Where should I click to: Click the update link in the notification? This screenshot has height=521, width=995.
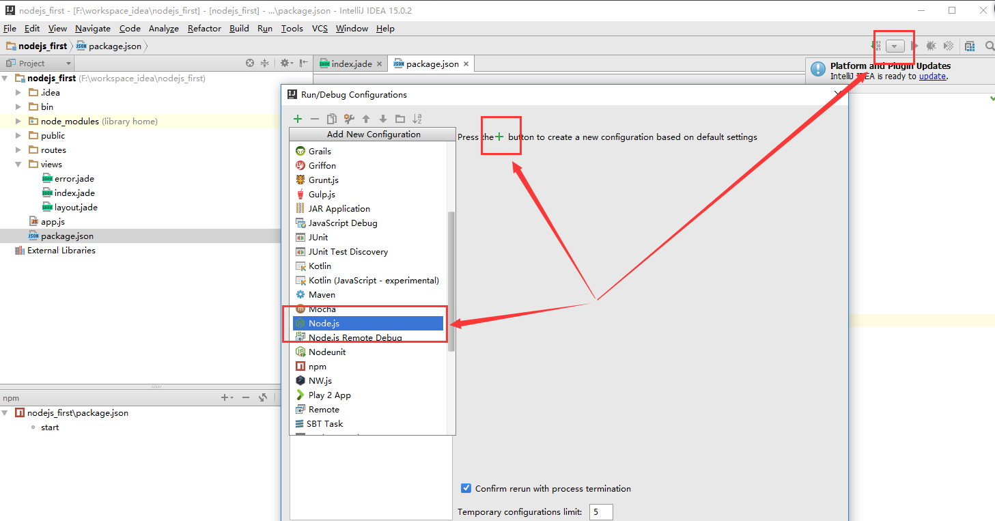[932, 76]
